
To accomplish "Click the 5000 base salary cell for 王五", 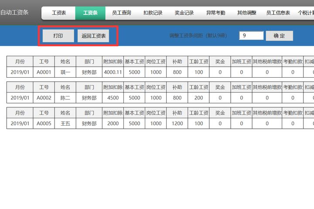I will (134, 123).
